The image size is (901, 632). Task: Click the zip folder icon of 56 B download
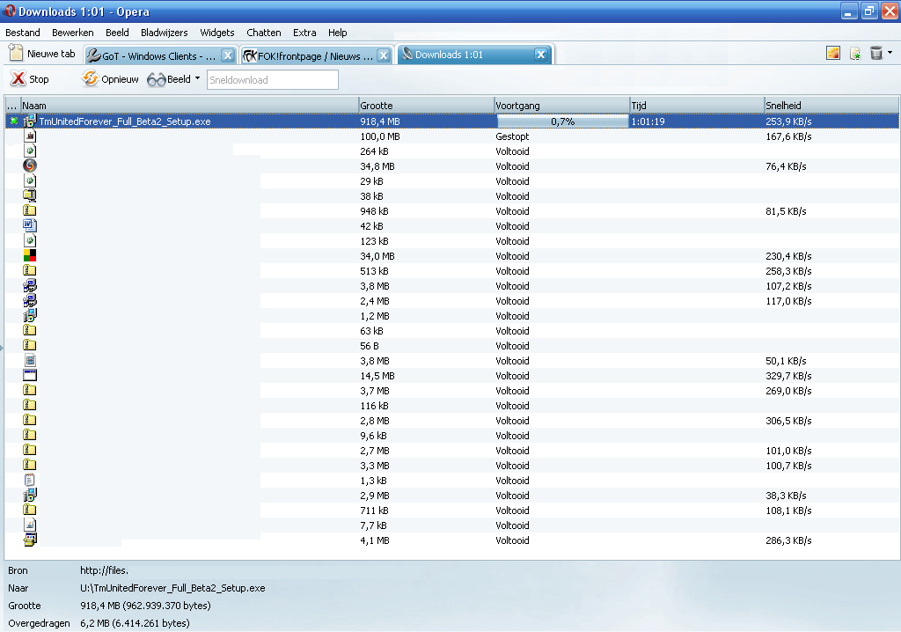[30, 346]
